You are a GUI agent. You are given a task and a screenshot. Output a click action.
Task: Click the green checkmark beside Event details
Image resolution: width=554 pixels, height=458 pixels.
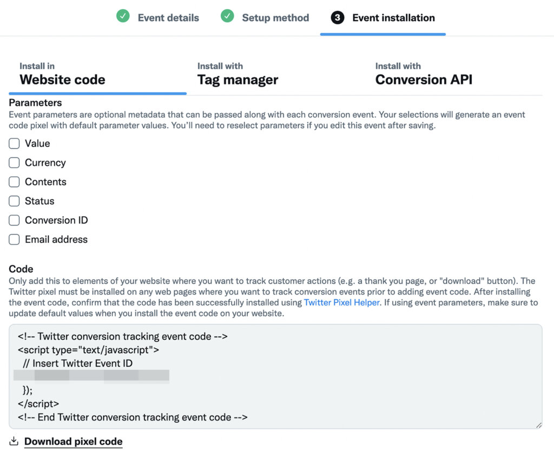coord(123,17)
